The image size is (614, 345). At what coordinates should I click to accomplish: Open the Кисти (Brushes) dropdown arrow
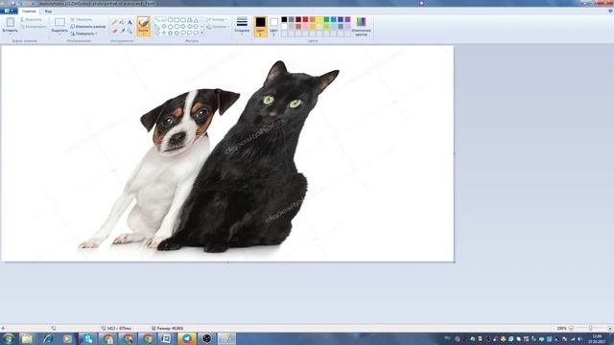pos(143,34)
